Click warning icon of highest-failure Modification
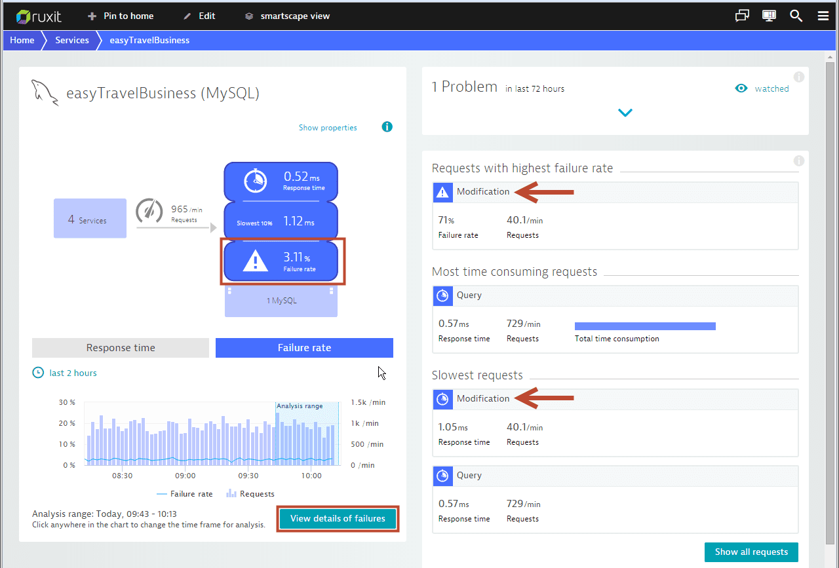This screenshot has width=839, height=568. click(x=443, y=192)
